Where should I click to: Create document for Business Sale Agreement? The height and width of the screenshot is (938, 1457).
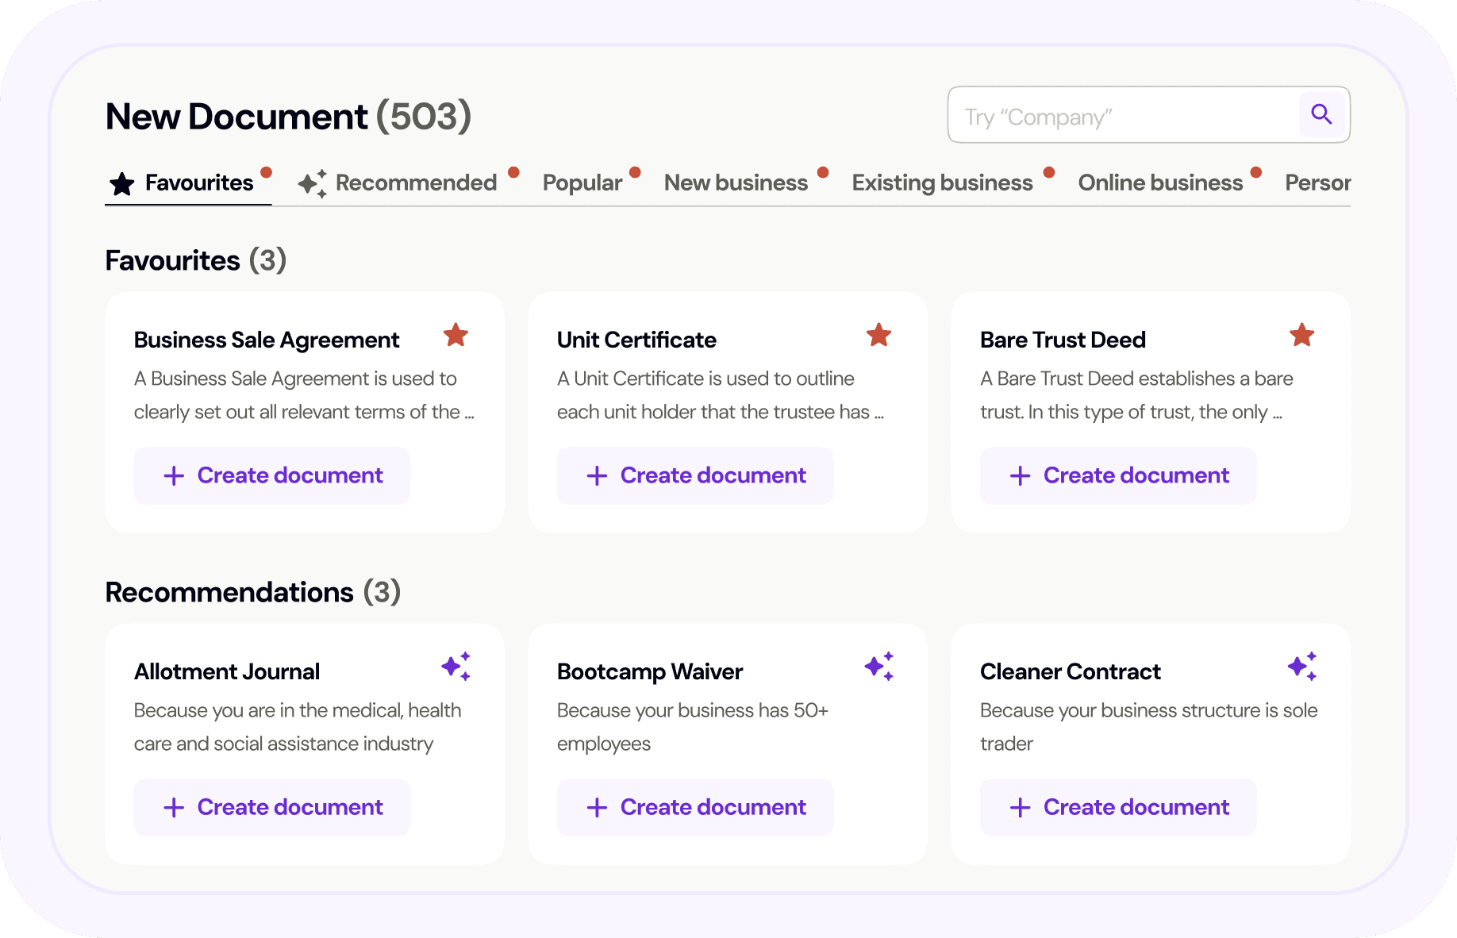[x=272, y=475]
